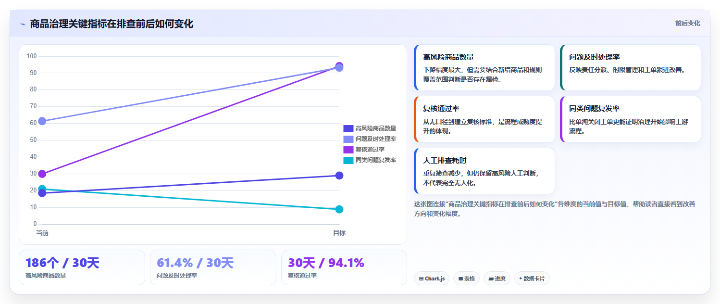Click the 50 y-axis tick label
The height and width of the screenshot is (304, 720).
(x=33, y=140)
